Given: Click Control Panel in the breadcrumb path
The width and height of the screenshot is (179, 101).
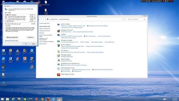Looking at the screenshot, I should 54,19.
